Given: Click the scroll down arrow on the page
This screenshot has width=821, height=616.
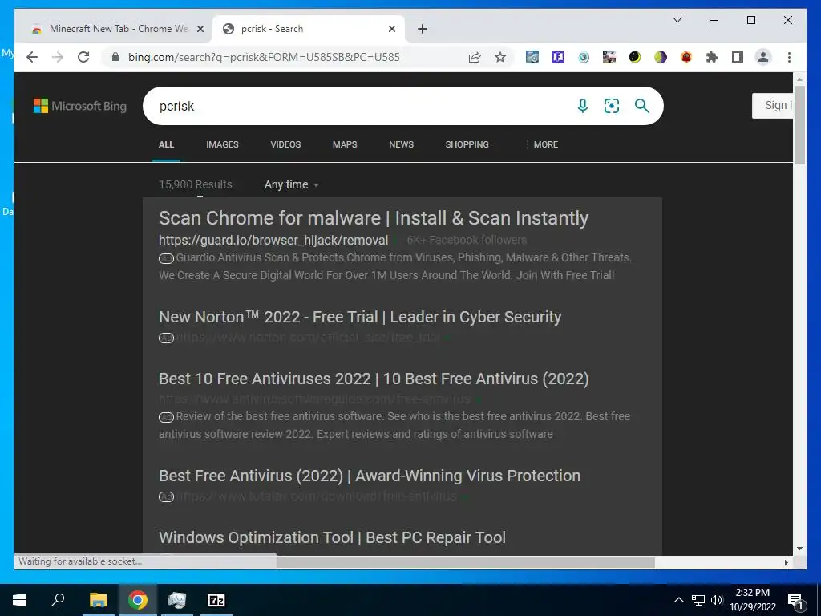Looking at the screenshot, I should tap(799, 549).
